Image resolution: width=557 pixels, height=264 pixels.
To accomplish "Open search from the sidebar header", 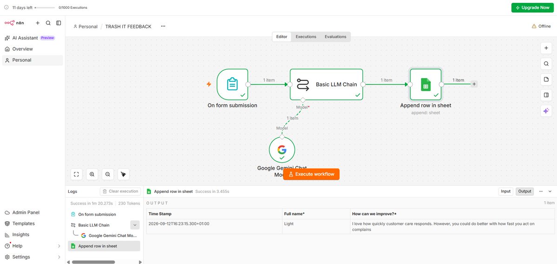I will [x=48, y=23].
